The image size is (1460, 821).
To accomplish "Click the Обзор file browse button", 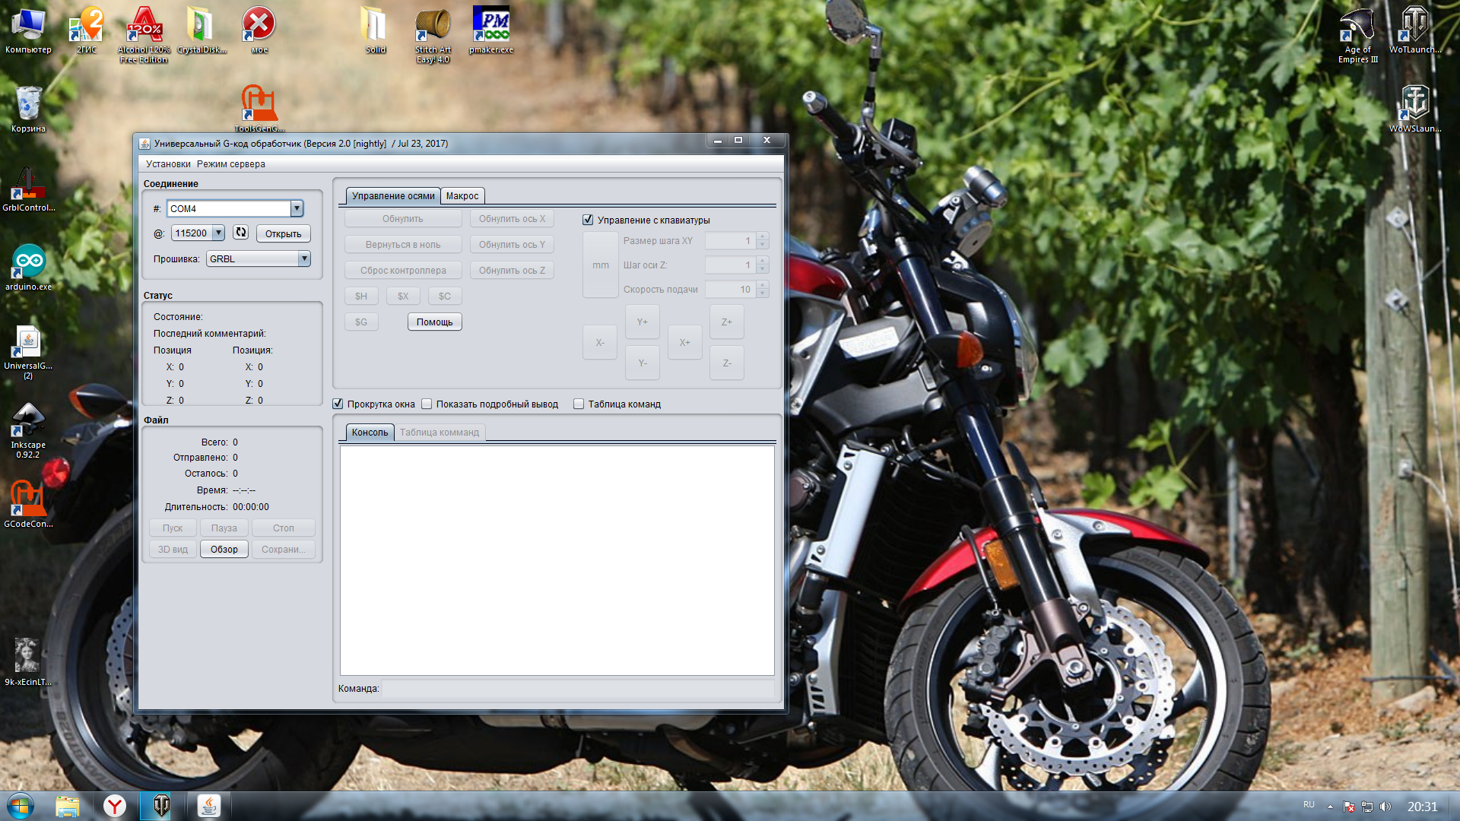I will [224, 549].
